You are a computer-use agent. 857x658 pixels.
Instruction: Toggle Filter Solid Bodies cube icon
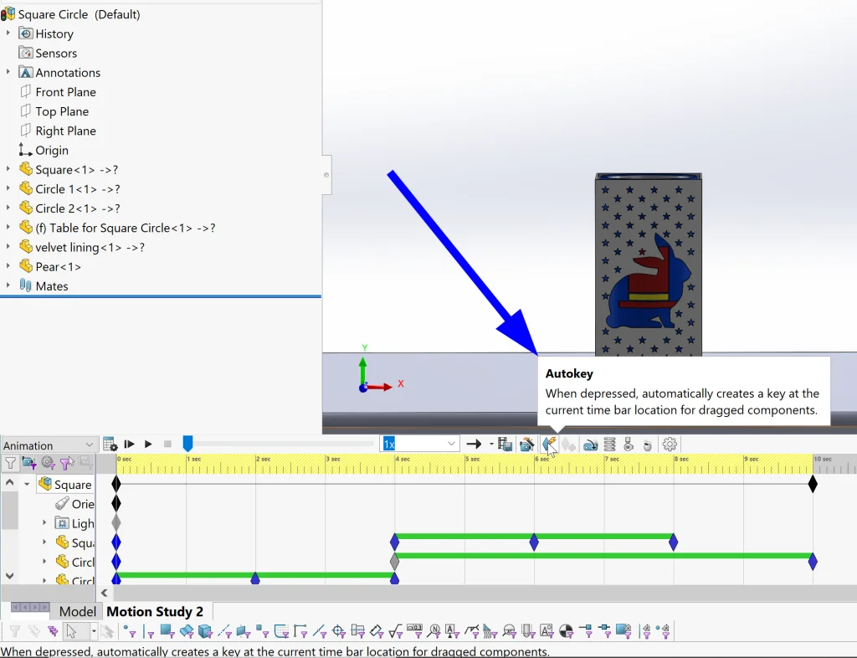pos(205,631)
